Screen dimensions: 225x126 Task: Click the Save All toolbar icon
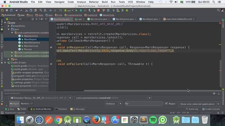point(7,10)
